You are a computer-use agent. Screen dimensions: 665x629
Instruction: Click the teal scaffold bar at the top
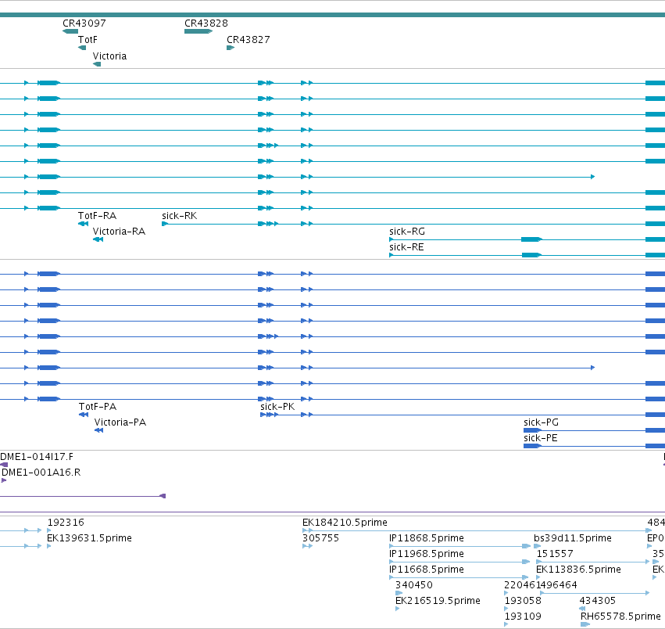[x=333, y=15]
